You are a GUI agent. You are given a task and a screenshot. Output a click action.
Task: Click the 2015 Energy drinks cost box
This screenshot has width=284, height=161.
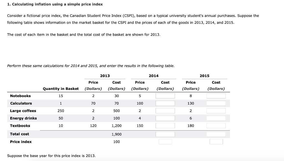(x=216, y=118)
